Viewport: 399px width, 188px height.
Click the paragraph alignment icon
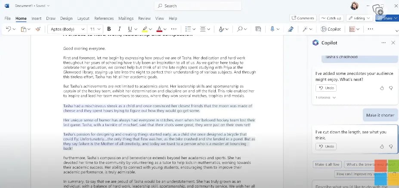[x=203, y=29]
